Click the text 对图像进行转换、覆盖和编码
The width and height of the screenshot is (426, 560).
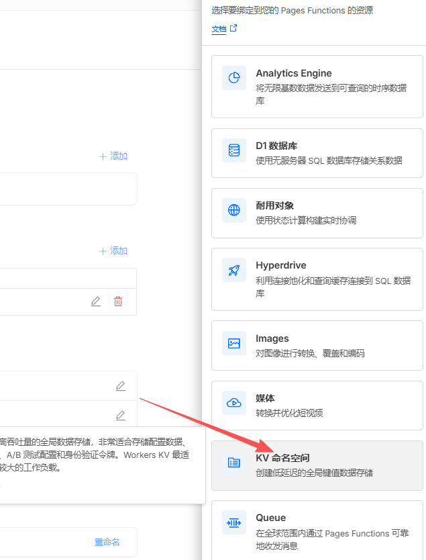(x=310, y=353)
